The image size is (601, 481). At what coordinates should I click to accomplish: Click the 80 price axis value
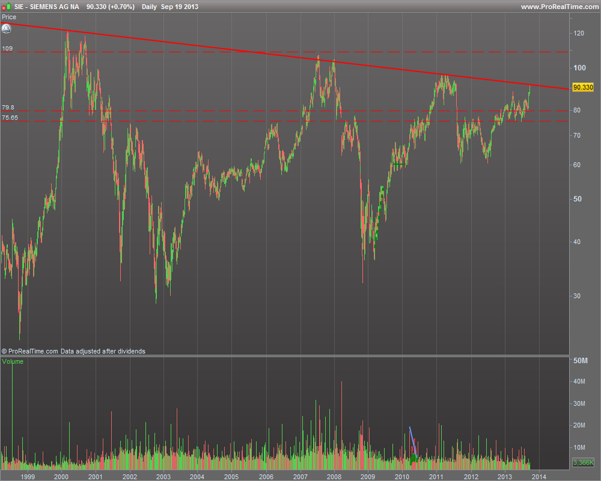point(577,110)
